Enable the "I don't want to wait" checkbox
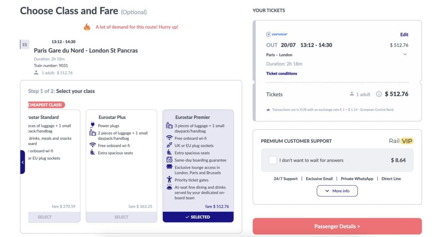 pyautogui.click(x=272, y=160)
